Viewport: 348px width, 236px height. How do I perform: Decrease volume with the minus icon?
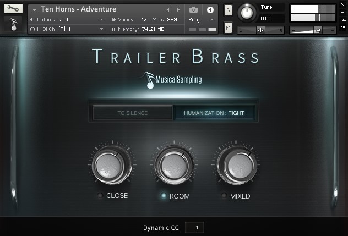(x=293, y=30)
